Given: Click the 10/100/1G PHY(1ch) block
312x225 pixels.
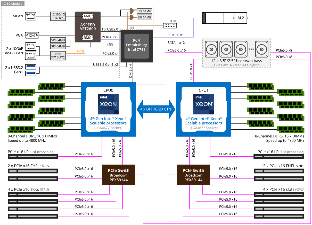Looking at the screenshot, I should 58,16.
